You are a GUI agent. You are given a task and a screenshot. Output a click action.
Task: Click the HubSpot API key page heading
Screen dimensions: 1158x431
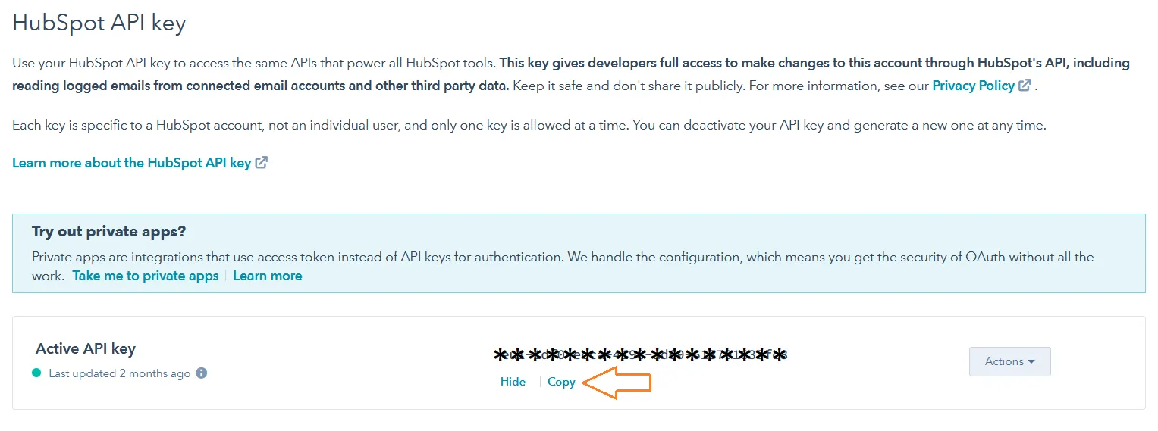tap(99, 23)
